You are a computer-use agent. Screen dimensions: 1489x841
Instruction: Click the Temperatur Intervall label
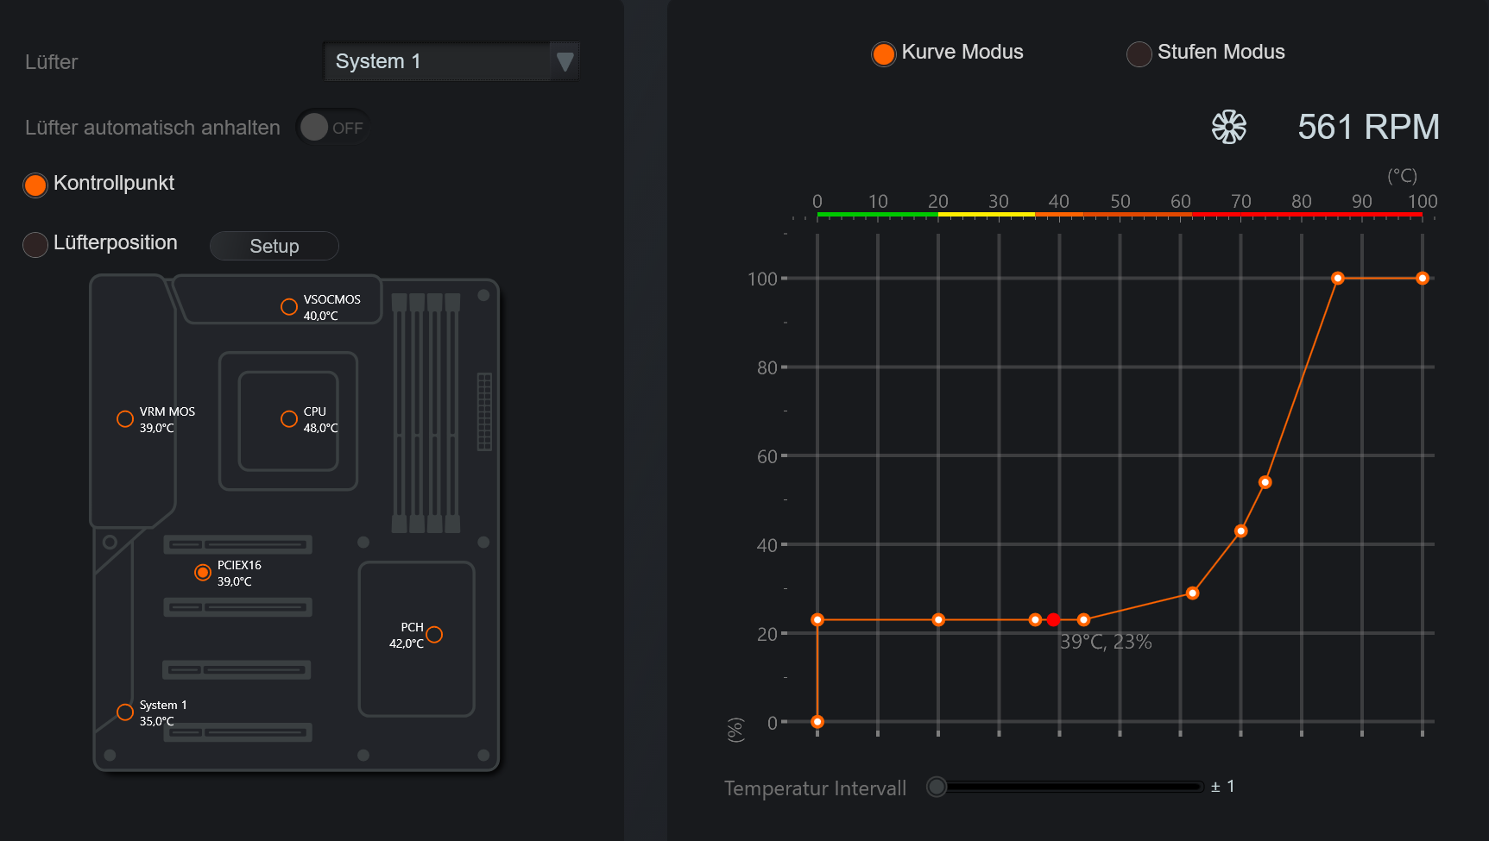tap(815, 788)
